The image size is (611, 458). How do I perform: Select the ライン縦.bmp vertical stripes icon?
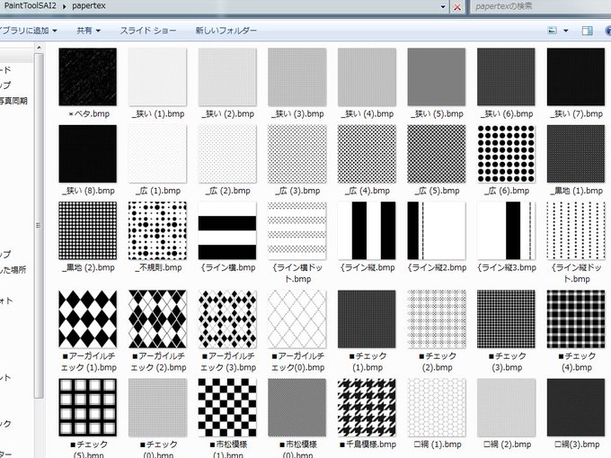pos(367,230)
